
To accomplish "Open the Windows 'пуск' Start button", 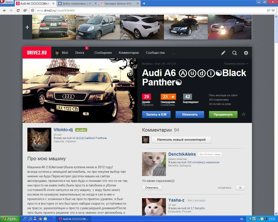I will [x=10, y=219].
